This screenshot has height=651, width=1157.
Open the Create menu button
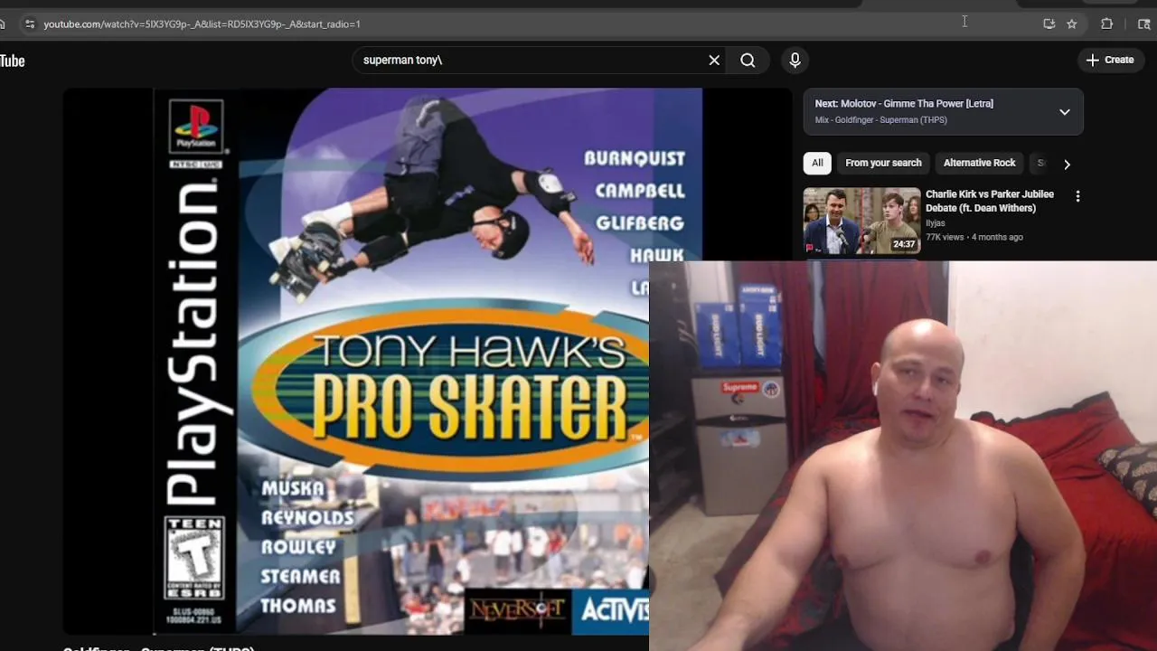[1110, 61]
